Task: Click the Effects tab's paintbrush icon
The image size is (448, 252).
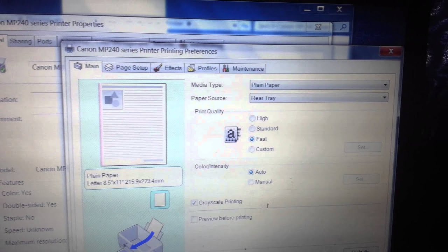Action: coord(158,68)
